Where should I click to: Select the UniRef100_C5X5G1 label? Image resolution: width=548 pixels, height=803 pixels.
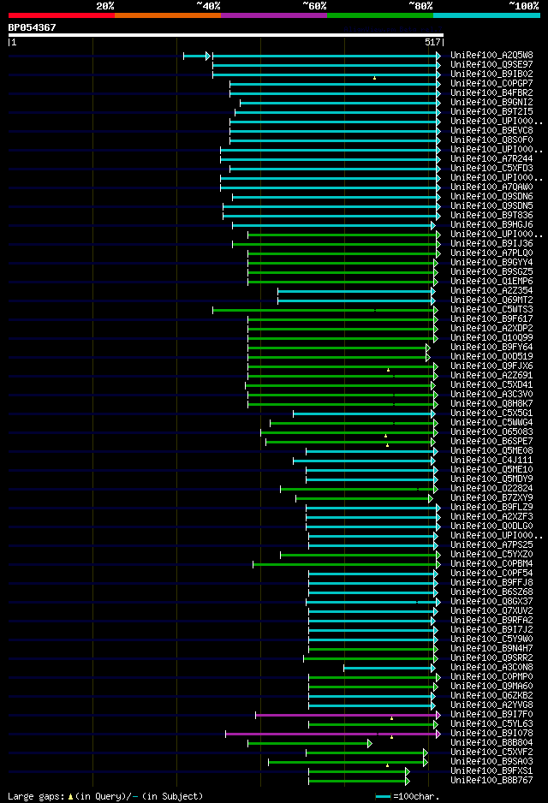491,413
